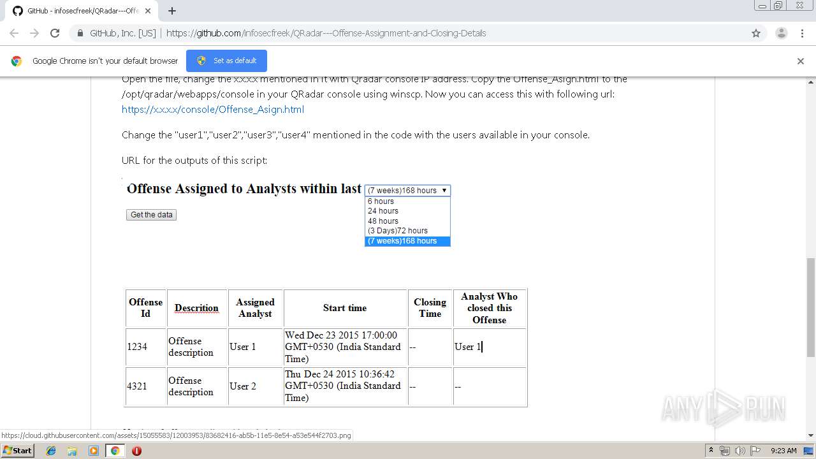816x459 pixels.
Task: Bookmark this page with the star icon
Action: (756, 33)
